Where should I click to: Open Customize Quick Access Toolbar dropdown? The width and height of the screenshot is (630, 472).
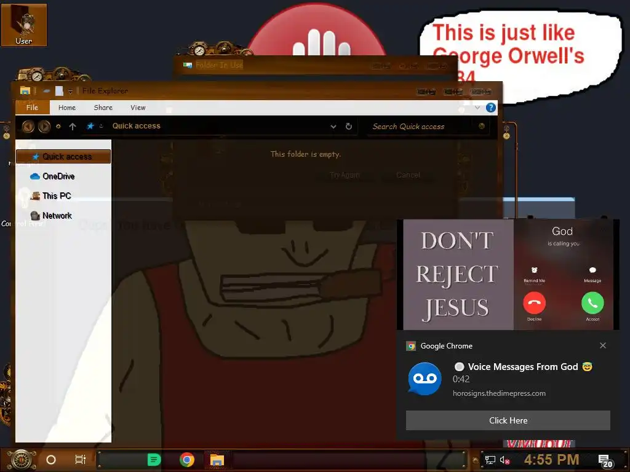click(x=70, y=92)
